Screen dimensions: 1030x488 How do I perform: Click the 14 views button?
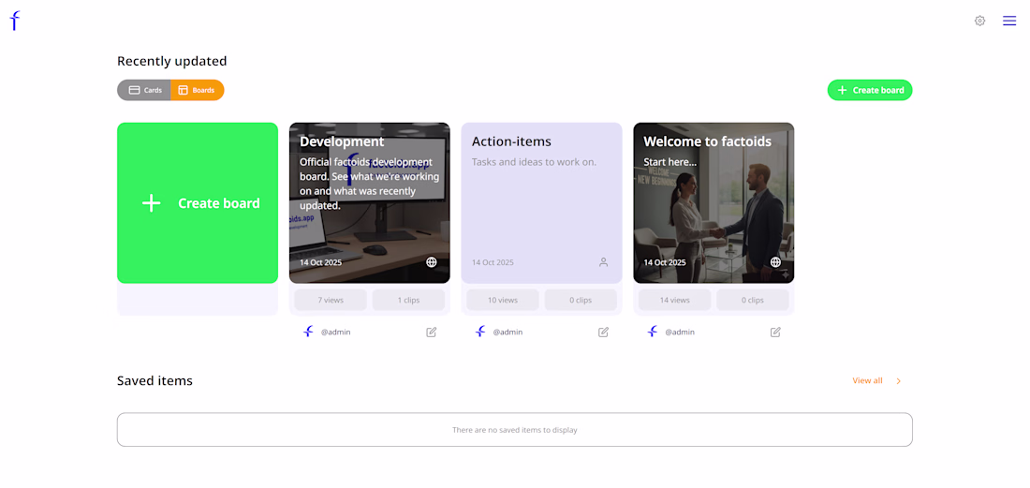[x=675, y=300]
